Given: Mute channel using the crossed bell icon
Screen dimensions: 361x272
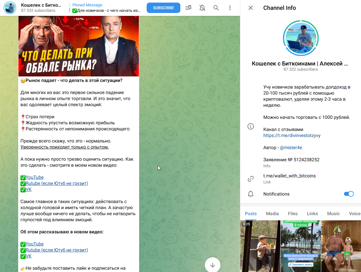Looking at the screenshot, I should coord(202,8).
